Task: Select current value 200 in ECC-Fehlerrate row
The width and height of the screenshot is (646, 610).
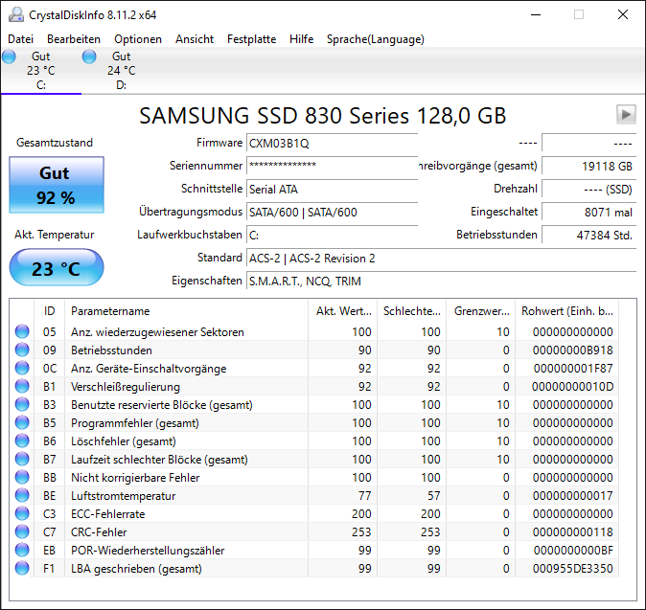Action: (x=361, y=513)
